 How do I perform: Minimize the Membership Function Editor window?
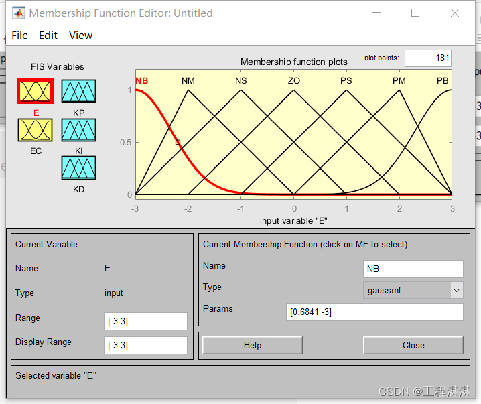pos(376,13)
